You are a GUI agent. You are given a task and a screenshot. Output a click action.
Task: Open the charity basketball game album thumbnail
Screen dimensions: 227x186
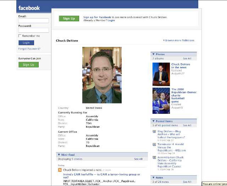pyautogui.click(x=161, y=101)
